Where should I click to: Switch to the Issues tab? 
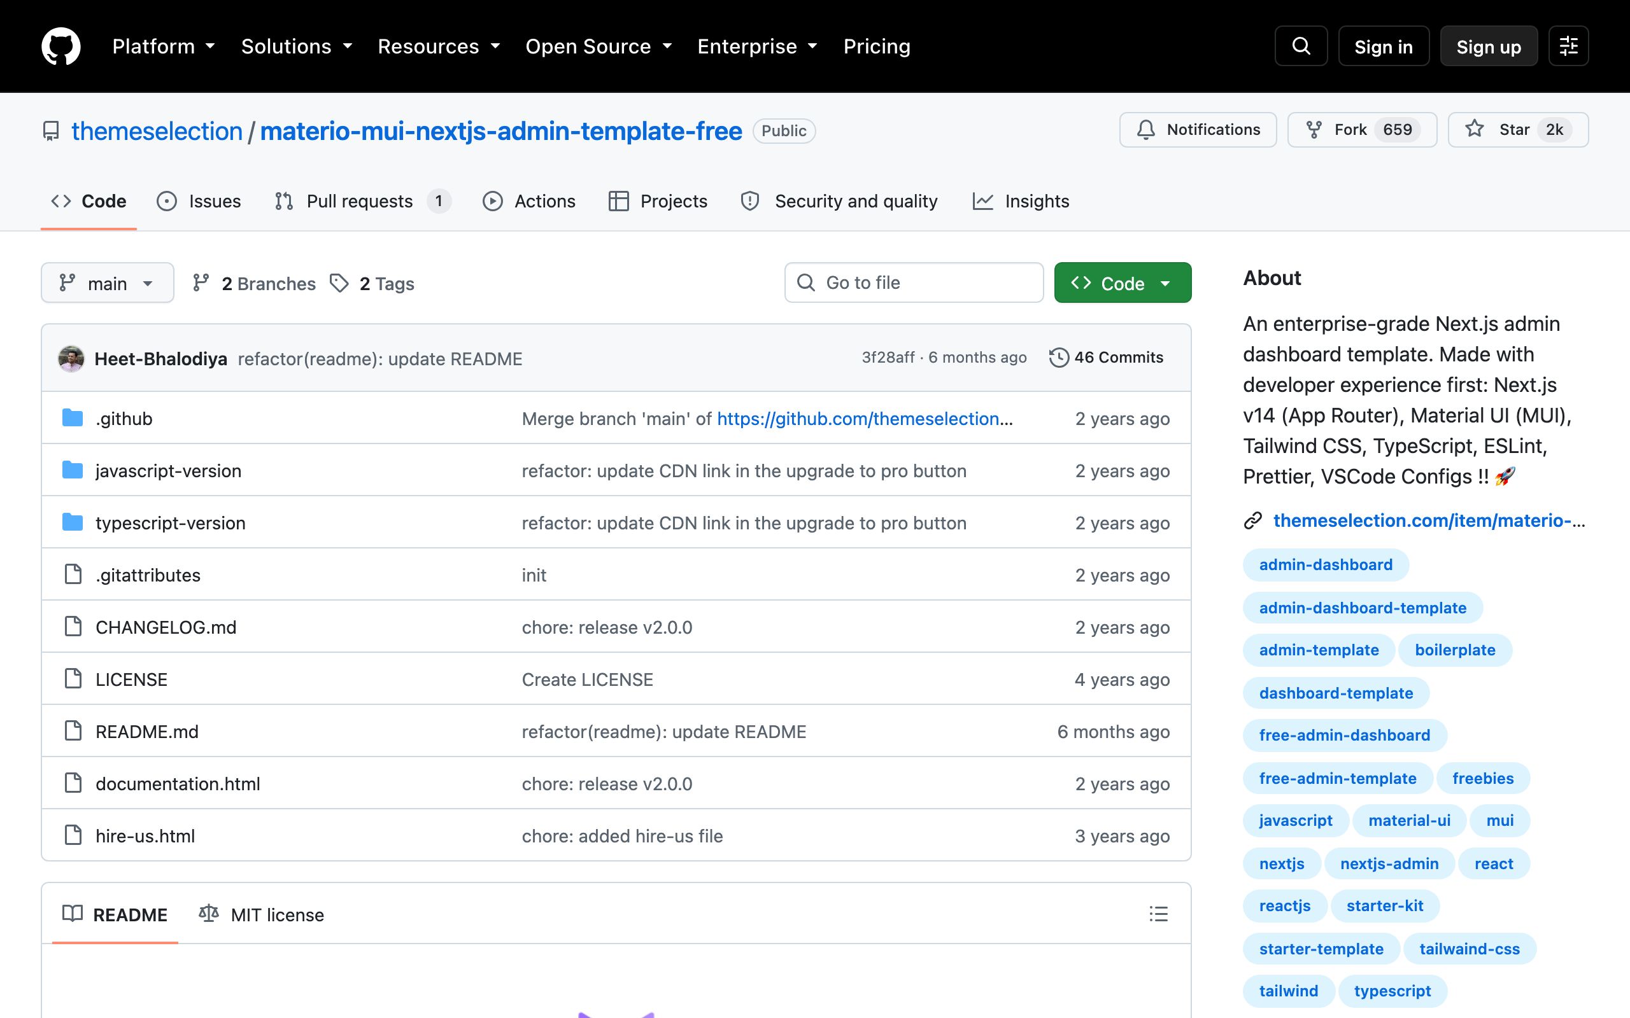(x=199, y=201)
